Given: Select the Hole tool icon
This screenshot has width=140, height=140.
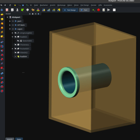Looking at the screenshot, I should 2,46.
